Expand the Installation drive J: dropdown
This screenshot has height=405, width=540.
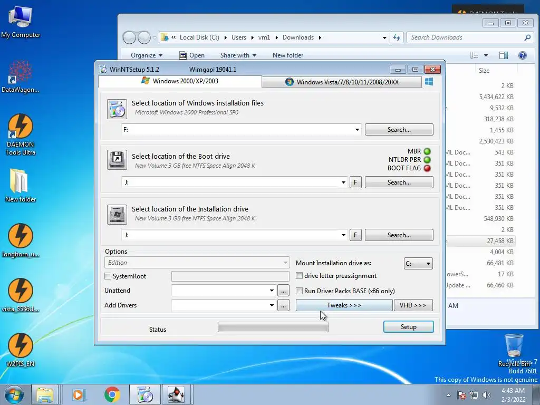pos(343,235)
